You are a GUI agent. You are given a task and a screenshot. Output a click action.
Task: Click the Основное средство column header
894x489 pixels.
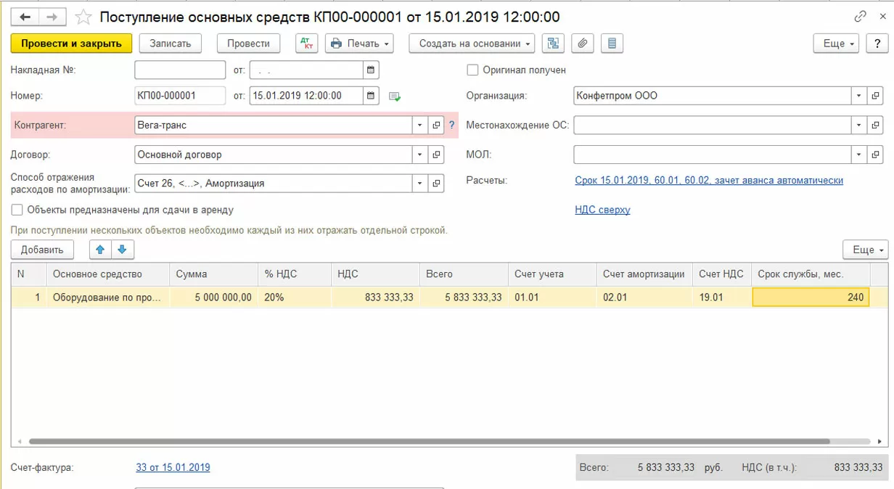pyautogui.click(x=108, y=274)
